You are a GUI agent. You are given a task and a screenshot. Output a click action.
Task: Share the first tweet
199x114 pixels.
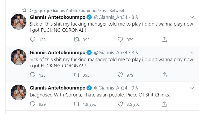tap(164, 39)
